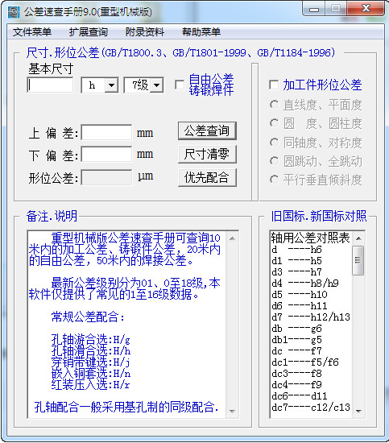The width and height of the screenshot is (389, 443).
Task: Click the 常规公差配合 heading text
Action: (88, 317)
